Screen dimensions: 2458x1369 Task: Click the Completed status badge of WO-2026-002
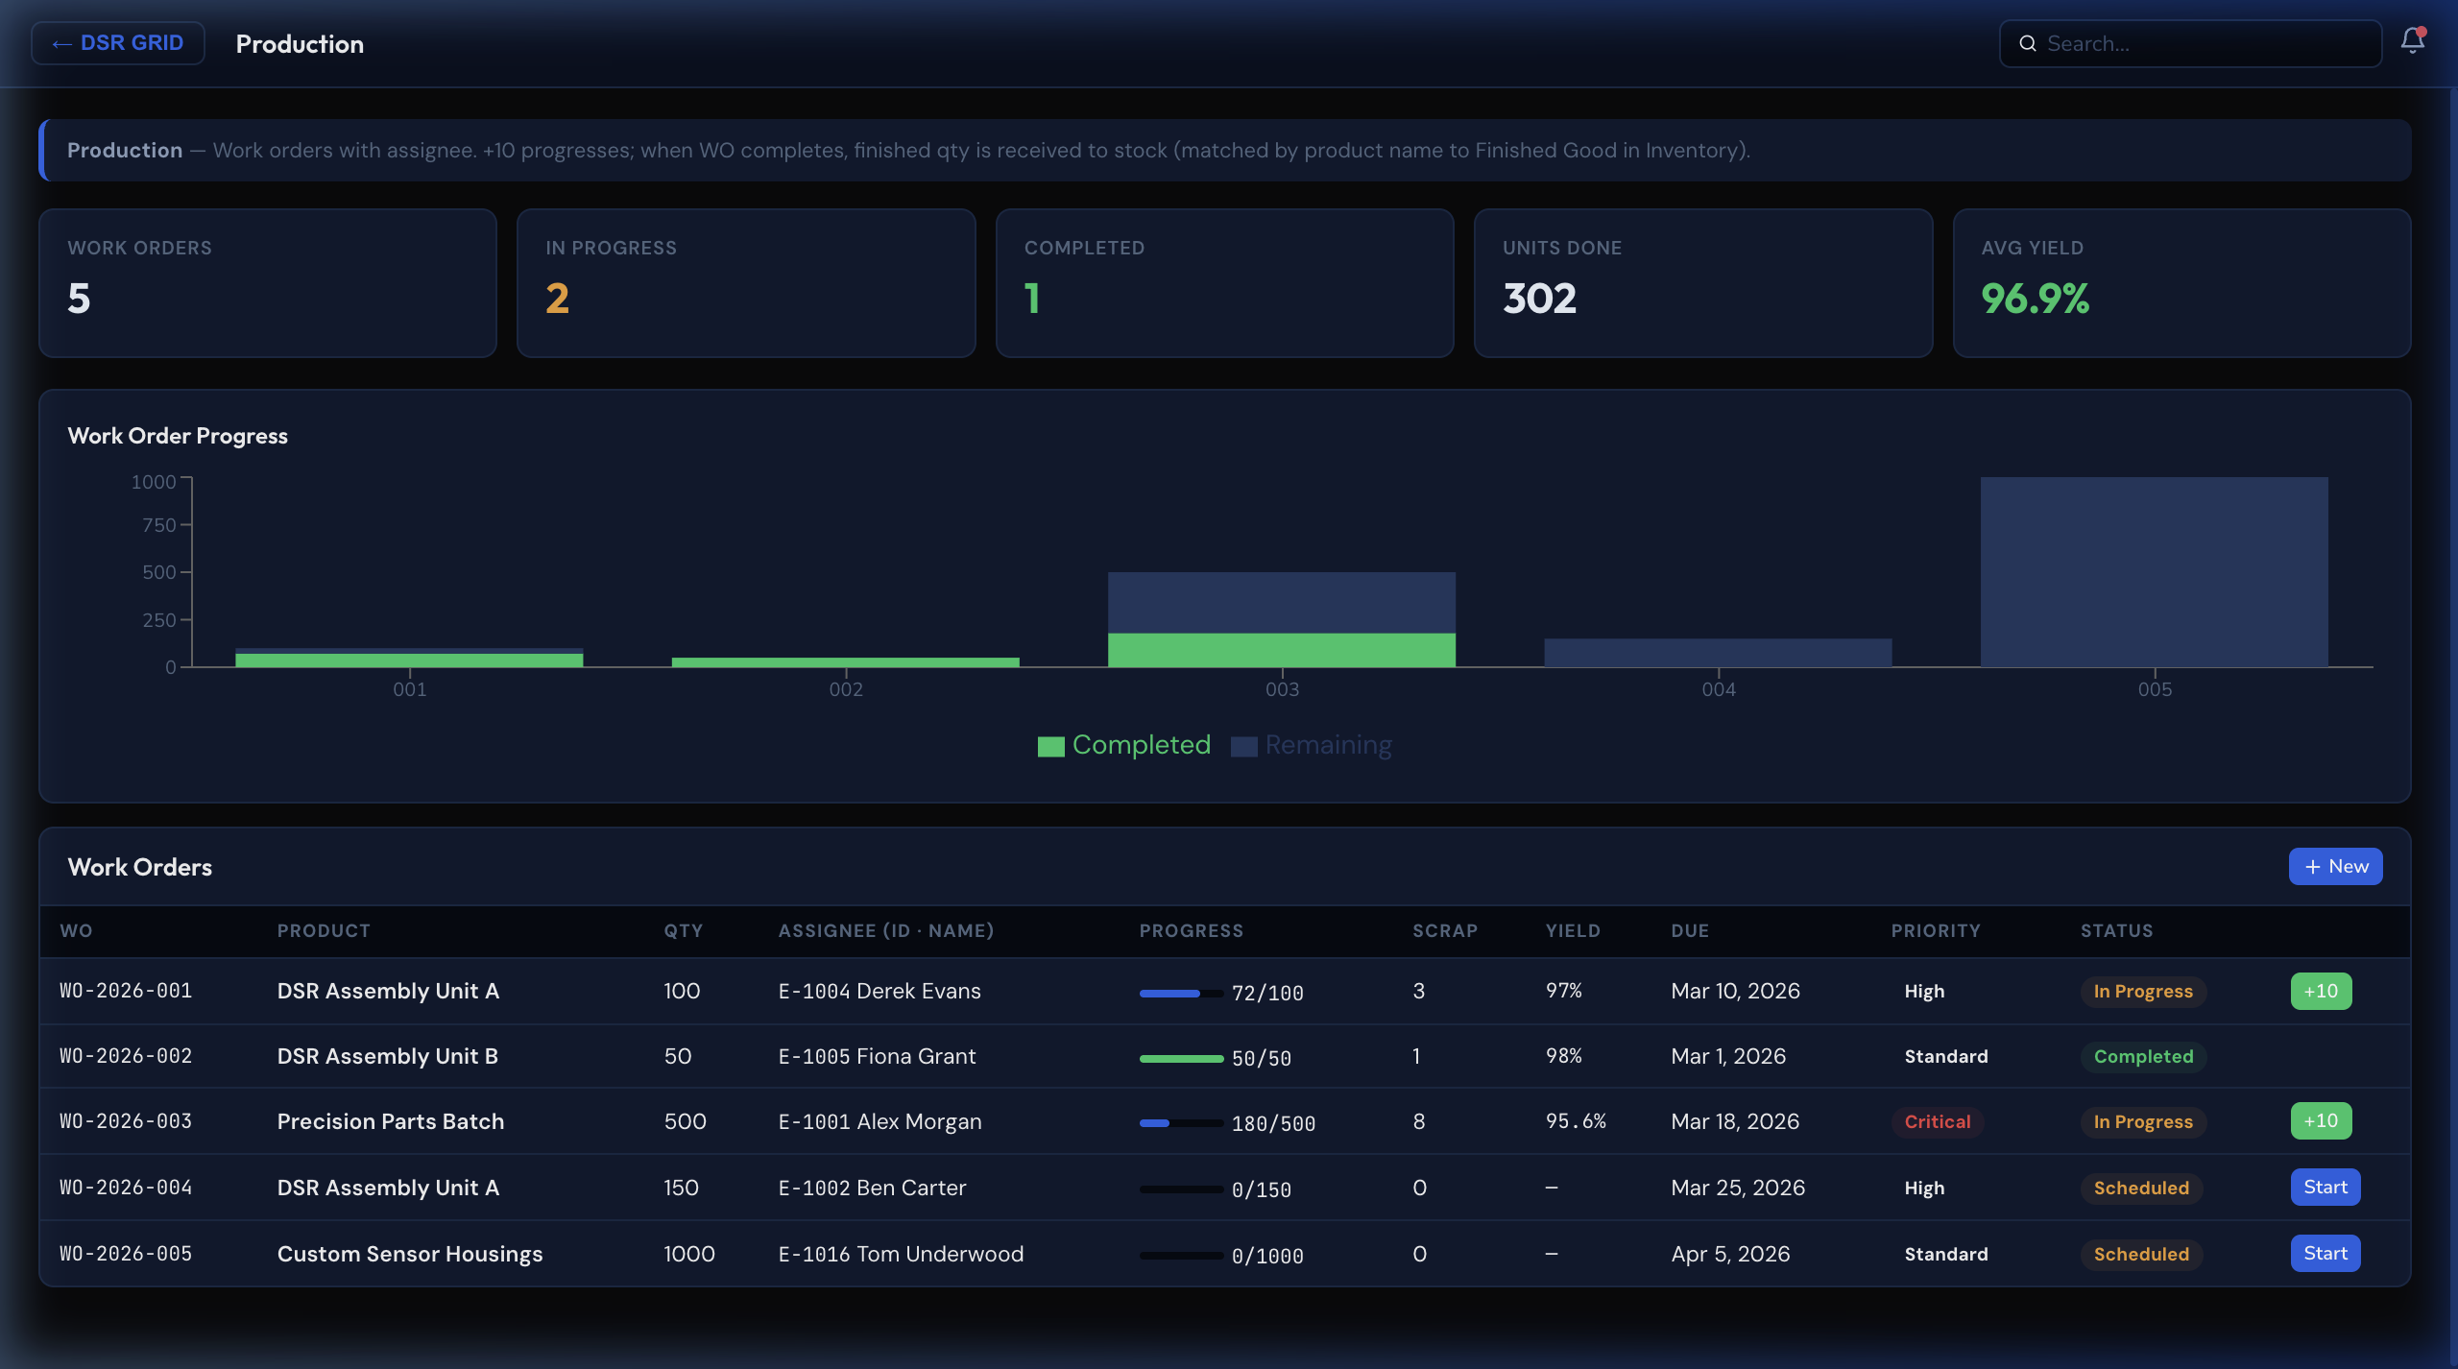coord(2143,1056)
